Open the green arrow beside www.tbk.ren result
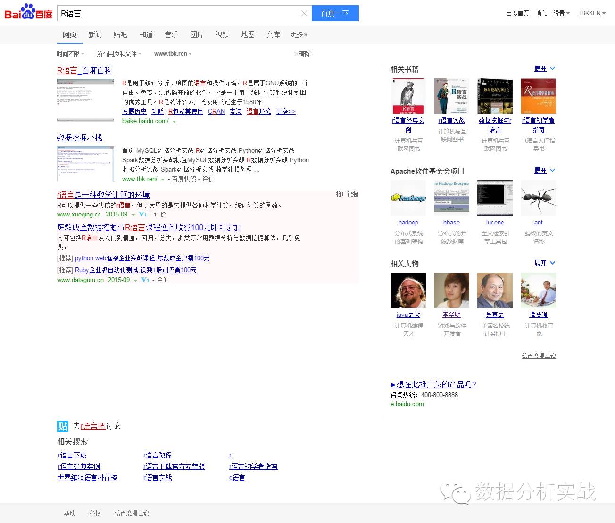 coord(163,180)
